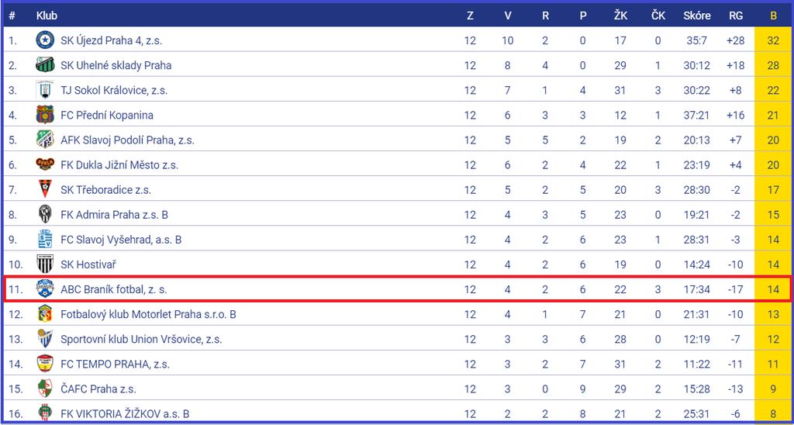Open FC Slavoj Vyšehrad, a.s. B link
This screenshot has width=794, height=425.
[x=121, y=239]
